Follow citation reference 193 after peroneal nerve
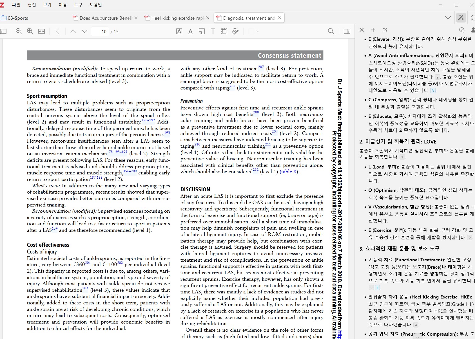475x339 pixels. click(167, 133)
